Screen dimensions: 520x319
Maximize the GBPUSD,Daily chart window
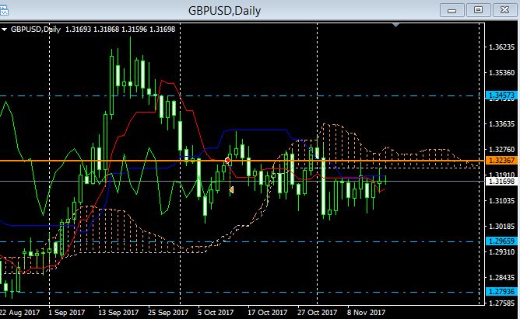point(478,10)
